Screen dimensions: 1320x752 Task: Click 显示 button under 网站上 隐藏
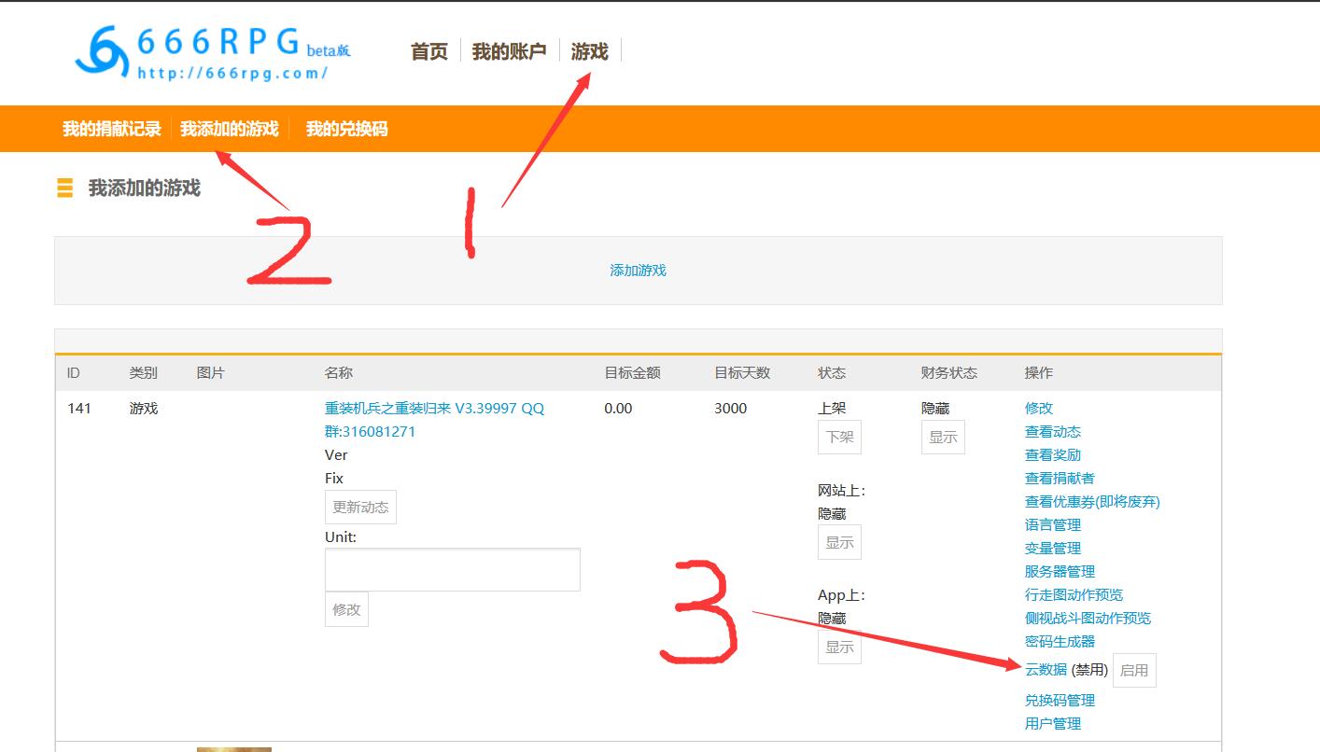(x=839, y=542)
